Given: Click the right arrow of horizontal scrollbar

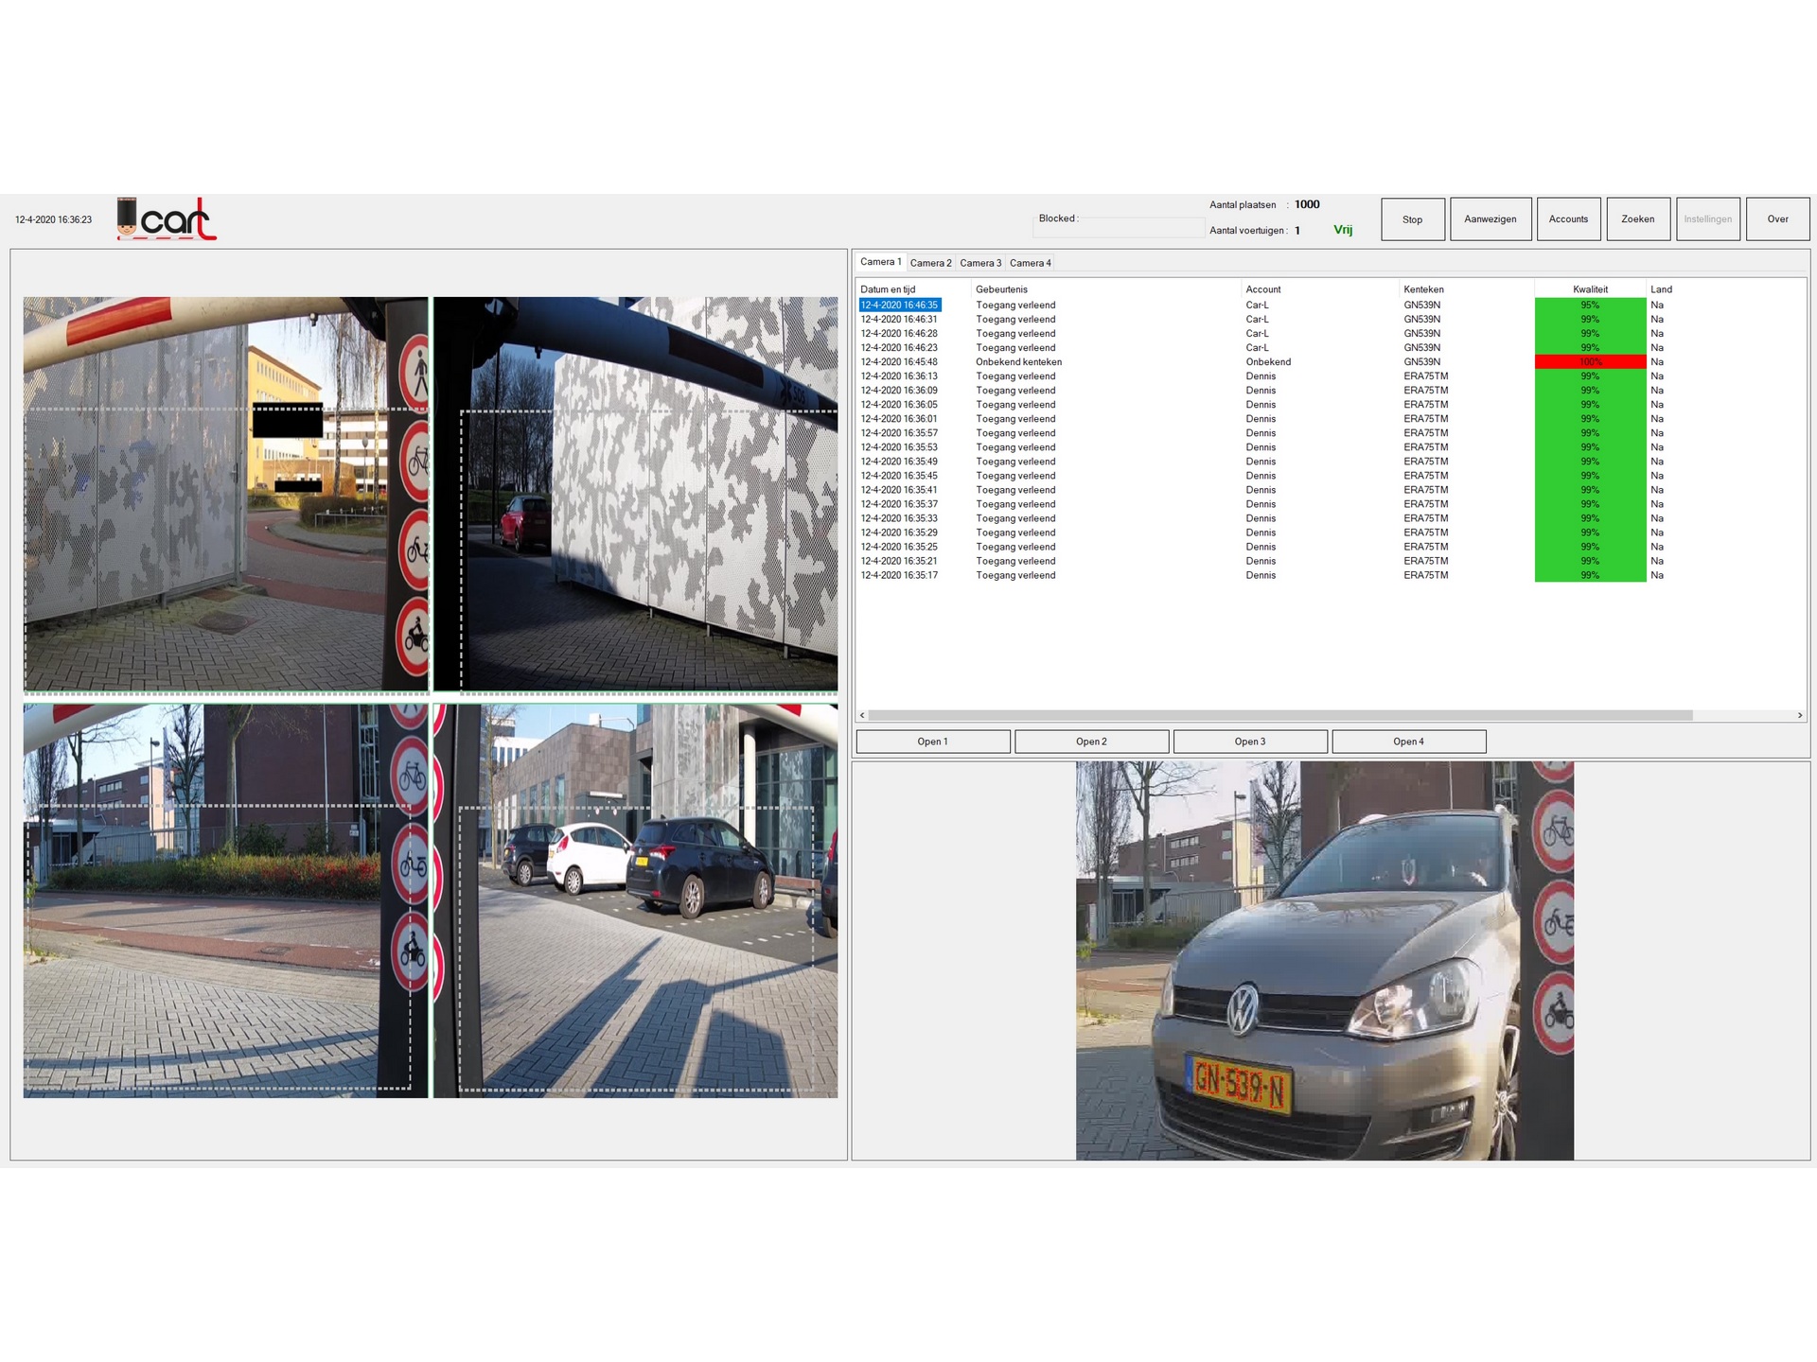Looking at the screenshot, I should [x=1799, y=716].
